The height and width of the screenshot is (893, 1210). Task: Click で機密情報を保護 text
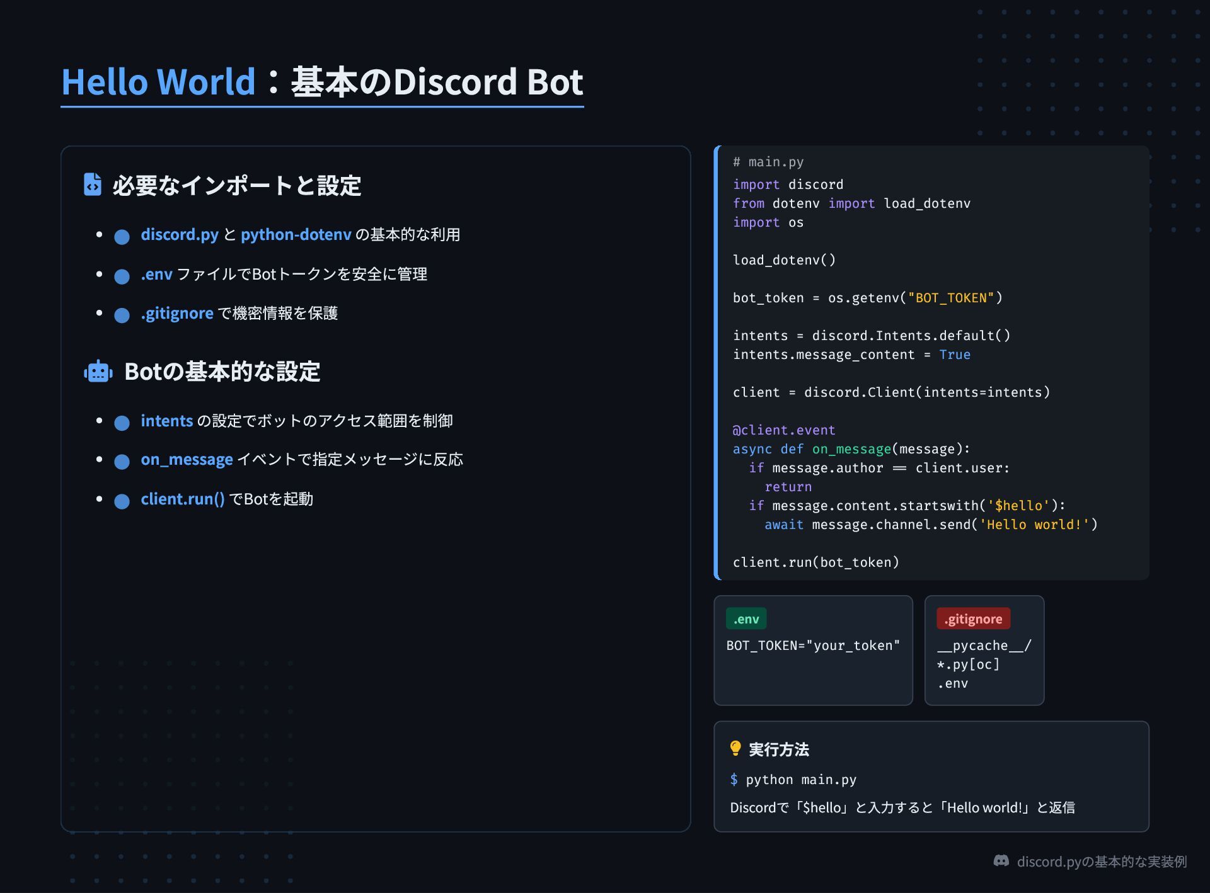tap(277, 313)
